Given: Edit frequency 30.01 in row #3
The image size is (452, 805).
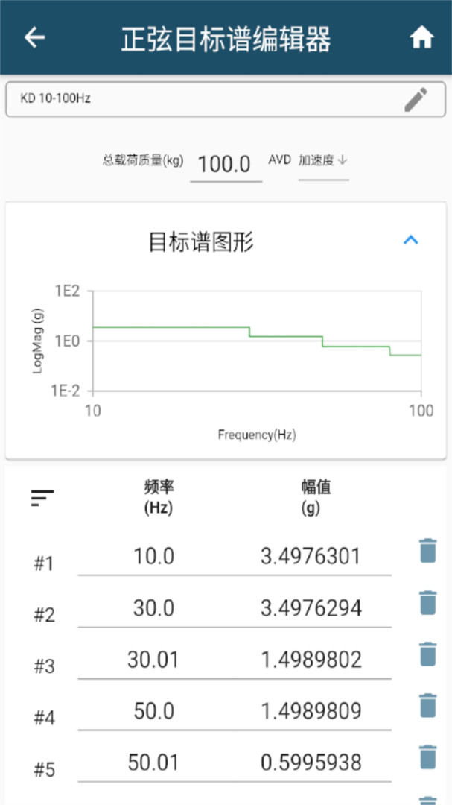Looking at the screenshot, I should 154,660.
